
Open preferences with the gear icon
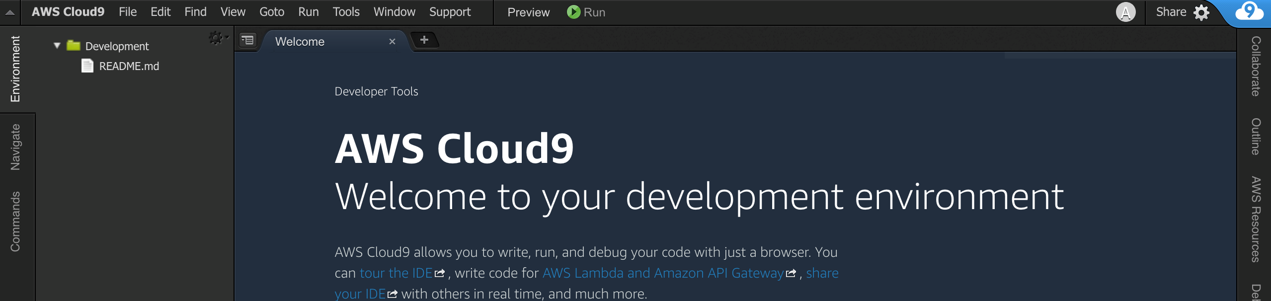click(1201, 12)
